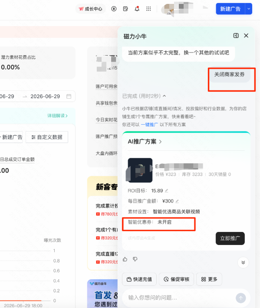260x308 pixels.
Task: Click the 催促审核 quick action
Action: pos(176,279)
